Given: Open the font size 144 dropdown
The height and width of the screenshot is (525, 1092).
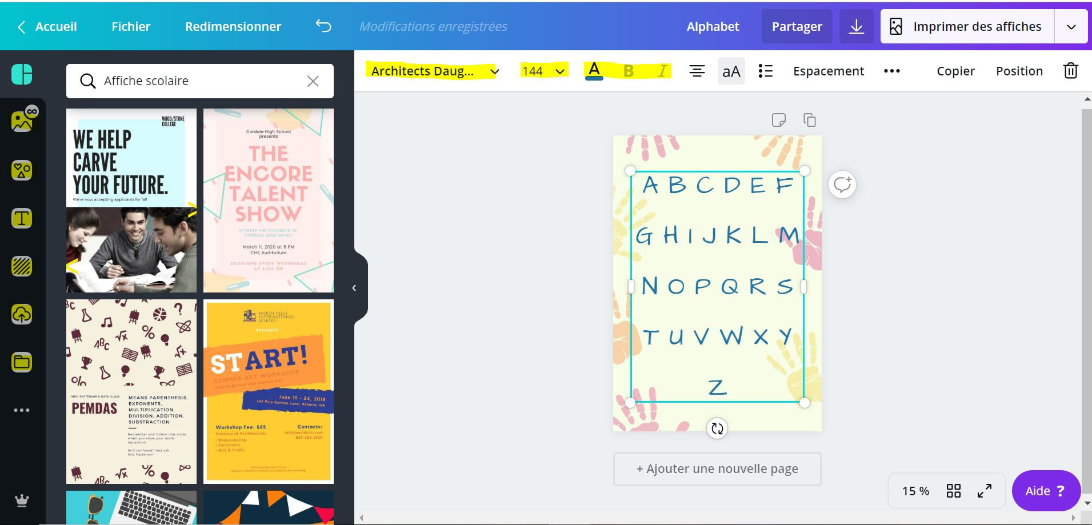Looking at the screenshot, I should click(x=543, y=71).
